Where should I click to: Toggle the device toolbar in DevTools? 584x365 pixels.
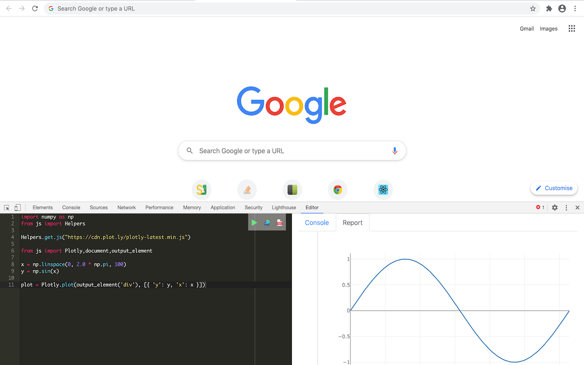tap(17, 207)
